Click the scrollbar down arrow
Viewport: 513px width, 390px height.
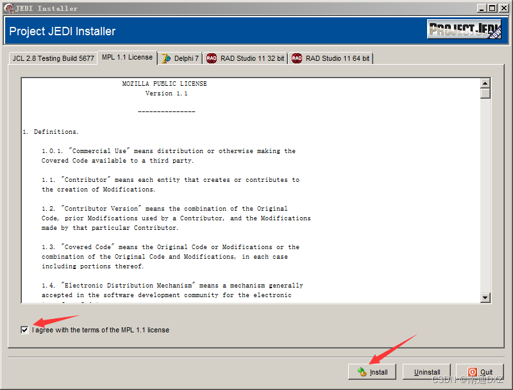[485, 298]
